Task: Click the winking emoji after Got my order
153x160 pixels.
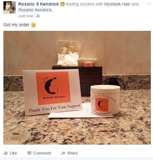Action: coord(33,25)
